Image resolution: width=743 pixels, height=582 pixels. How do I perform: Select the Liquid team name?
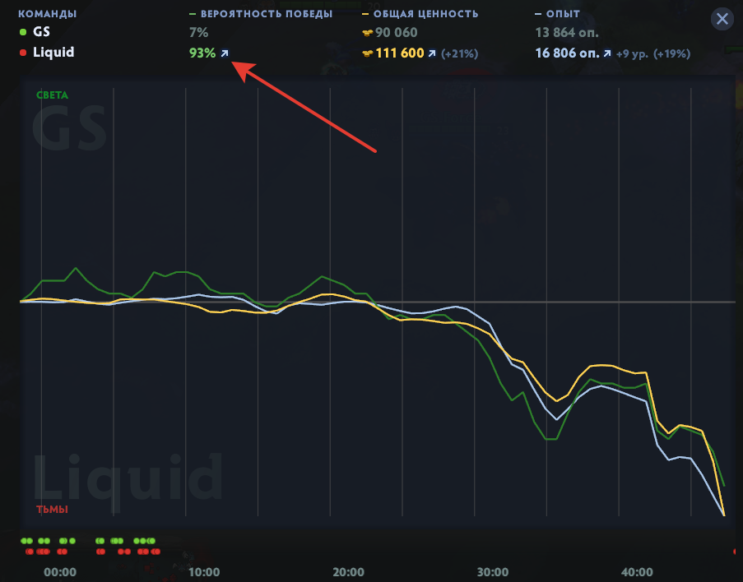[53, 52]
